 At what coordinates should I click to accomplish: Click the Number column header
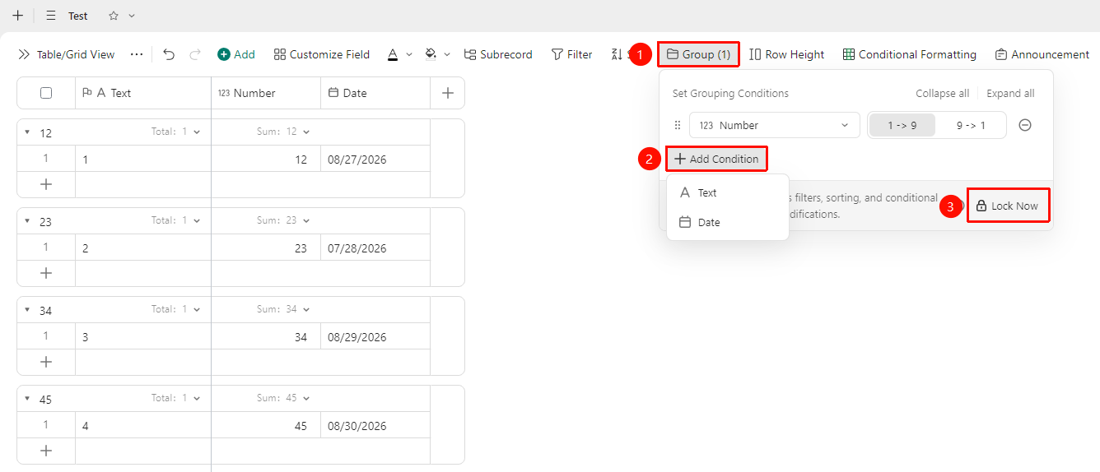click(266, 93)
